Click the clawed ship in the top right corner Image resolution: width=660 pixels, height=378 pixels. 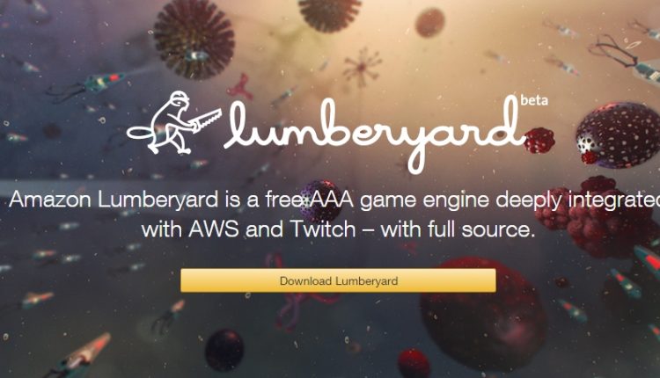tap(626, 60)
